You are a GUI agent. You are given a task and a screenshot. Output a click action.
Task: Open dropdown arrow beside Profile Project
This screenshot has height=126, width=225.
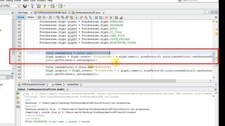point(64,6)
